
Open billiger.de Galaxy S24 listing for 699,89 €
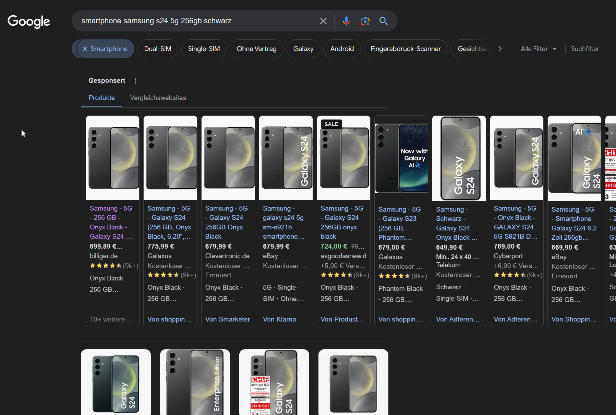click(x=111, y=222)
